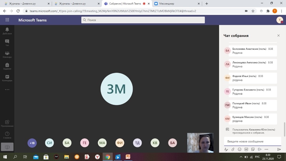Click the attach file paperclip icon

[233, 149]
